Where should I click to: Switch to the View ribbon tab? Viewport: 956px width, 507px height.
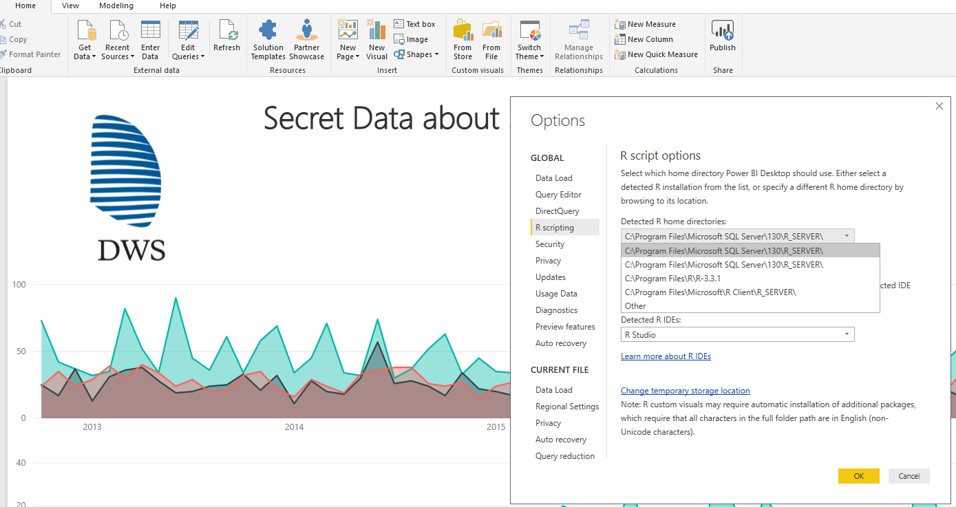[x=70, y=6]
